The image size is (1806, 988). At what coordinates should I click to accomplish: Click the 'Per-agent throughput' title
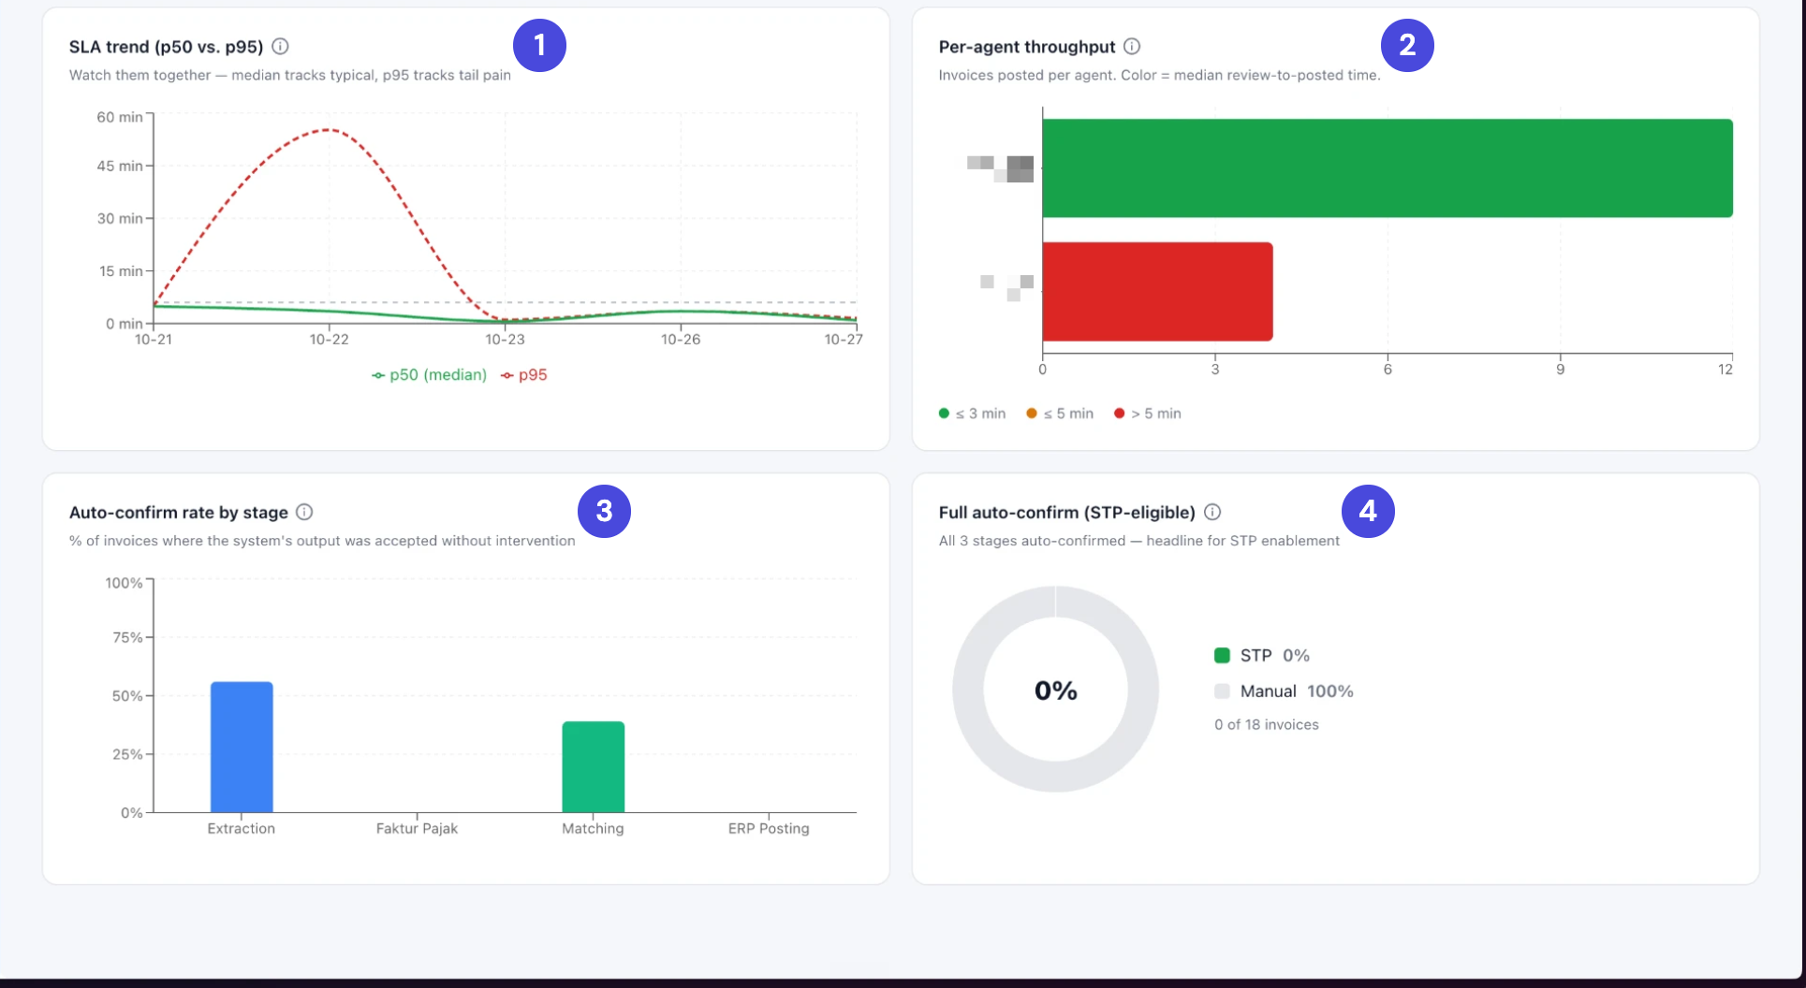pyautogui.click(x=1027, y=47)
